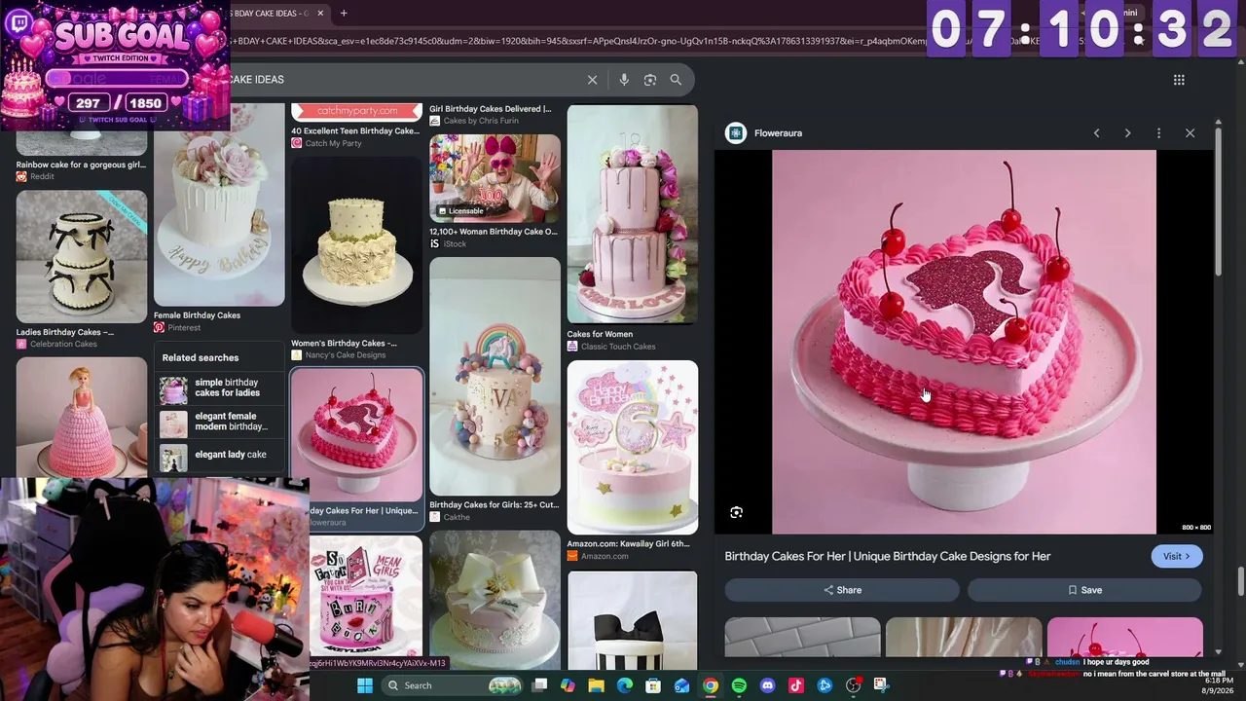Close the image preview panel
The width and height of the screenshot is (1246, 701).
1190,133
